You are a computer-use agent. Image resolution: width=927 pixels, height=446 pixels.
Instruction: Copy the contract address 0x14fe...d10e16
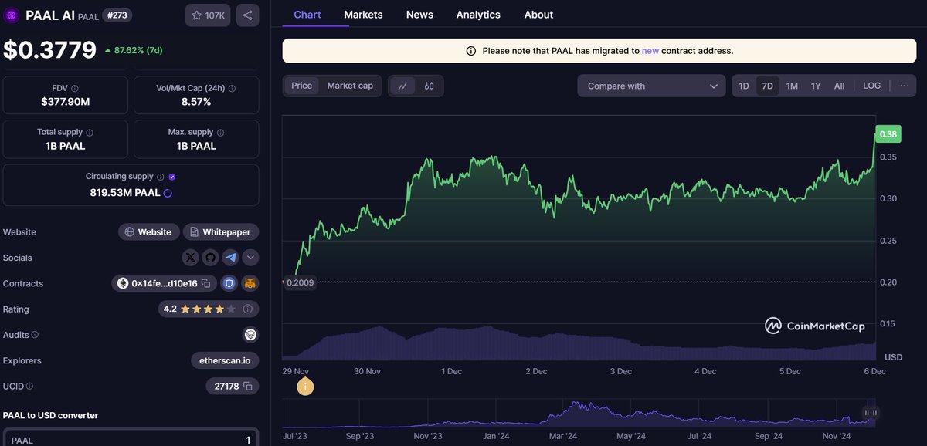pos(206,284)
